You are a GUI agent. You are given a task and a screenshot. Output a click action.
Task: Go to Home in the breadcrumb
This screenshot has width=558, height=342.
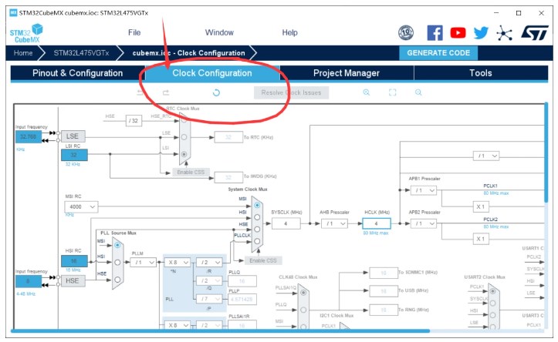coord(23,53)
